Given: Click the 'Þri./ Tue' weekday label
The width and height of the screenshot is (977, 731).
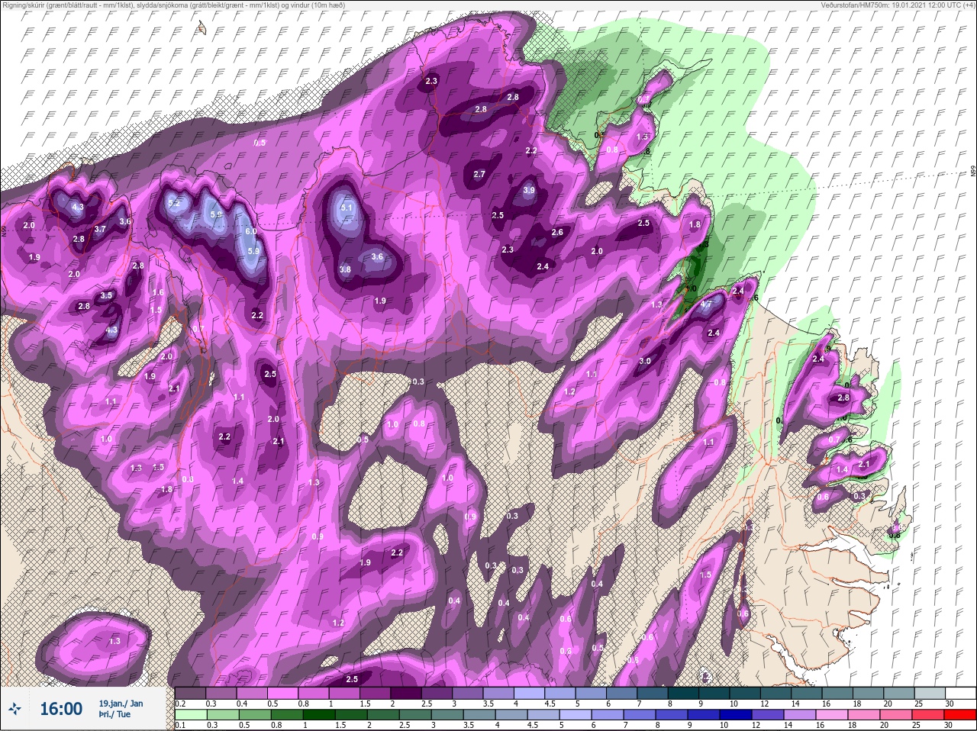Looking at the screenshot, I should [114, 715].
